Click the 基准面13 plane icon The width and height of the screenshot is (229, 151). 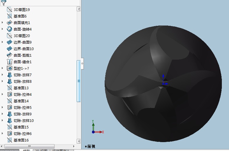[x=10, y=88]
